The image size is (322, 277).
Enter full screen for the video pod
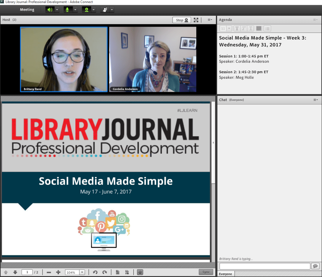(196, 20)
